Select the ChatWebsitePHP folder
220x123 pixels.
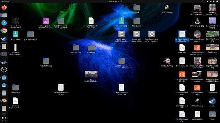click(31, 36)
